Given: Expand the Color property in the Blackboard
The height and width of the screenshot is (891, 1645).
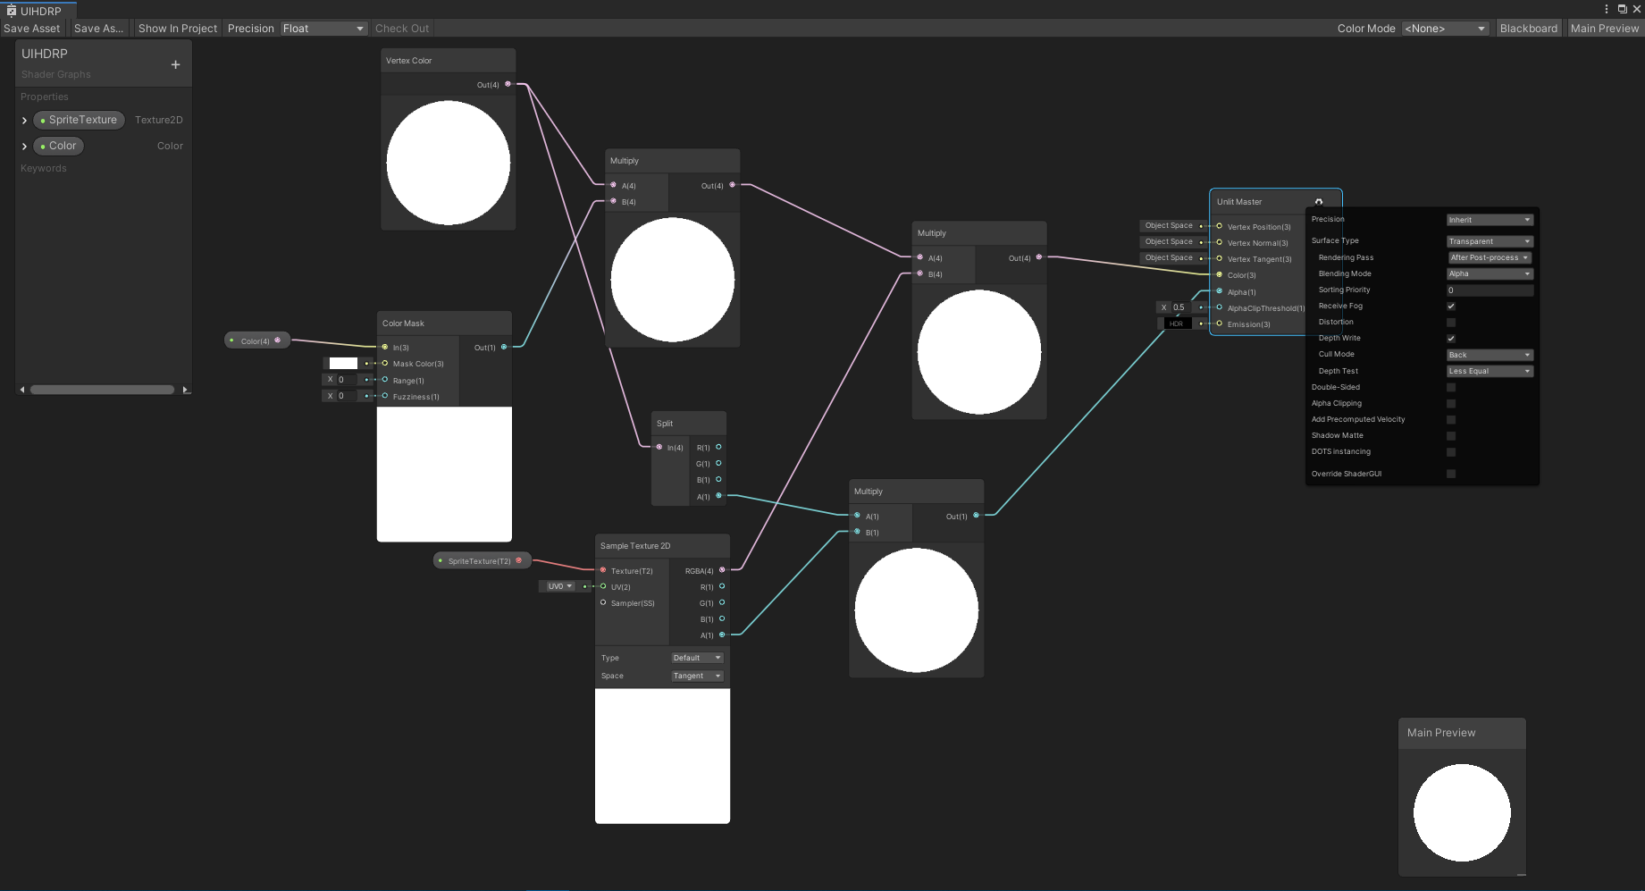Looking at the screenshot, I should point(23,146).
